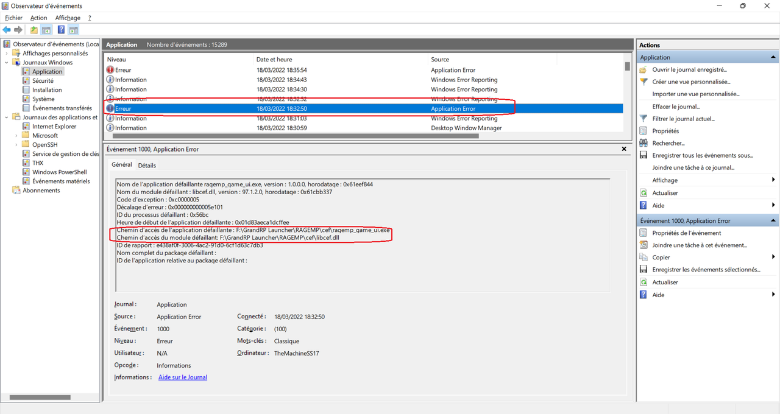Click the Windows PowerShell log icon
This screenshot has height=414, width=780.
pyautogui.click(x=26, y=172)
